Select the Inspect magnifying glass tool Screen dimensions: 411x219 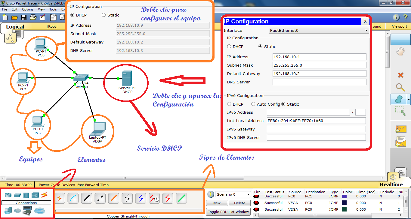(x=400, y=87)
